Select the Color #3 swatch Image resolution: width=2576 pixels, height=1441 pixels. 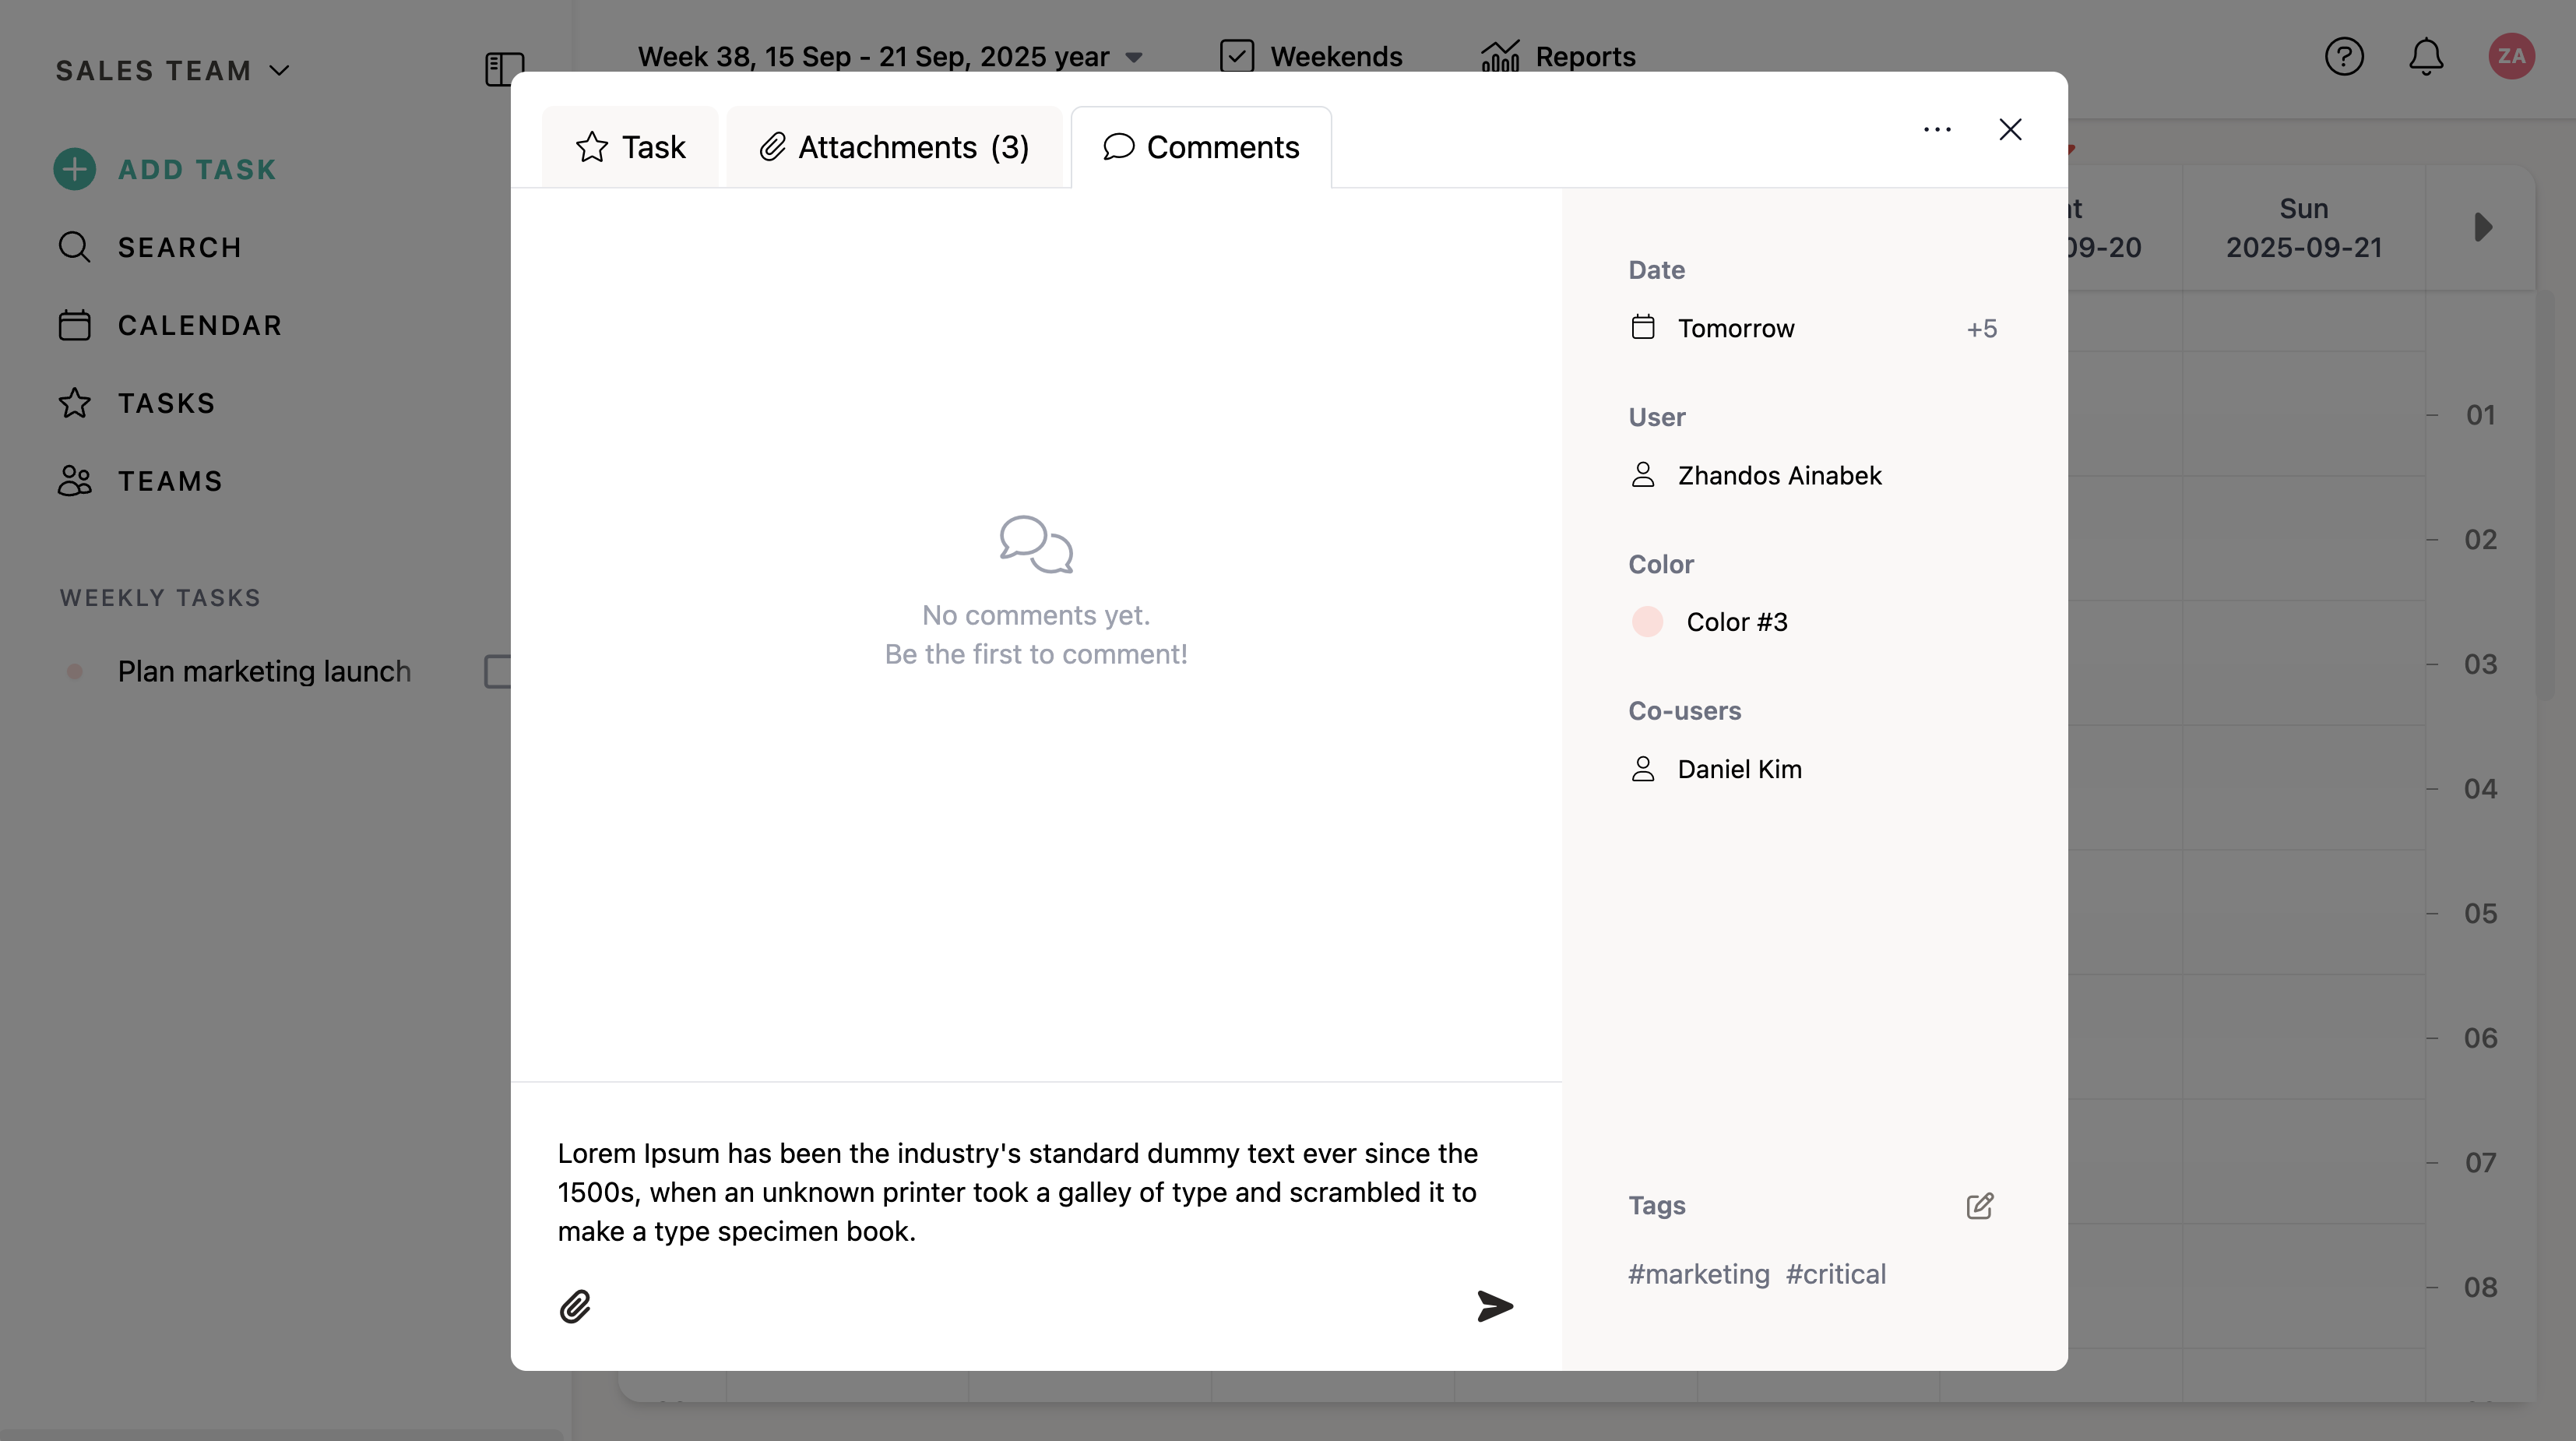tap(1647, 622)
